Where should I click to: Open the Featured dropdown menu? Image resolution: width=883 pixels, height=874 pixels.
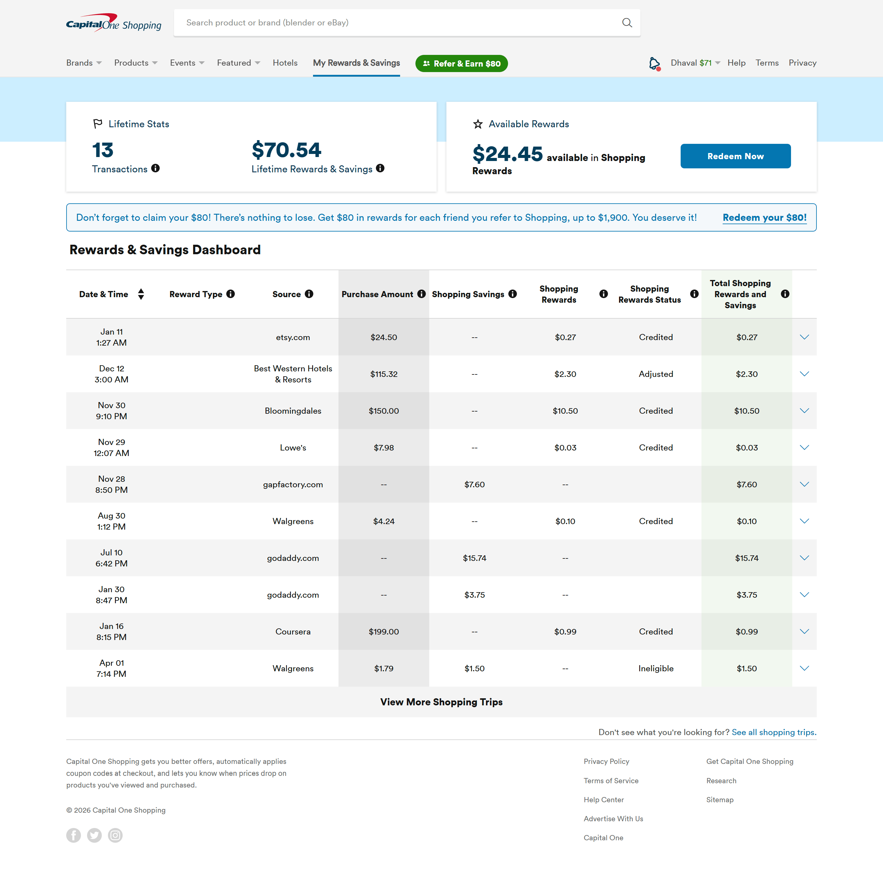tap(239, 63)
